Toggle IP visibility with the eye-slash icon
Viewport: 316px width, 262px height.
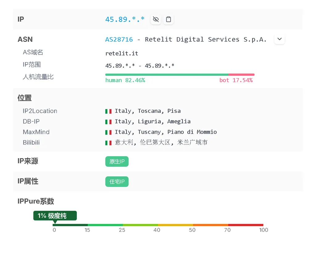156,19
